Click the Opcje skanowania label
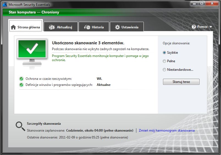The height and width of the screenshot is (155, 221). click(176, 43)
